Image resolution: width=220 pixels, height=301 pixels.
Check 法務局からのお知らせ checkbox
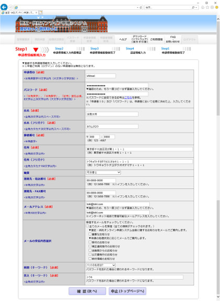pos(90,250)
